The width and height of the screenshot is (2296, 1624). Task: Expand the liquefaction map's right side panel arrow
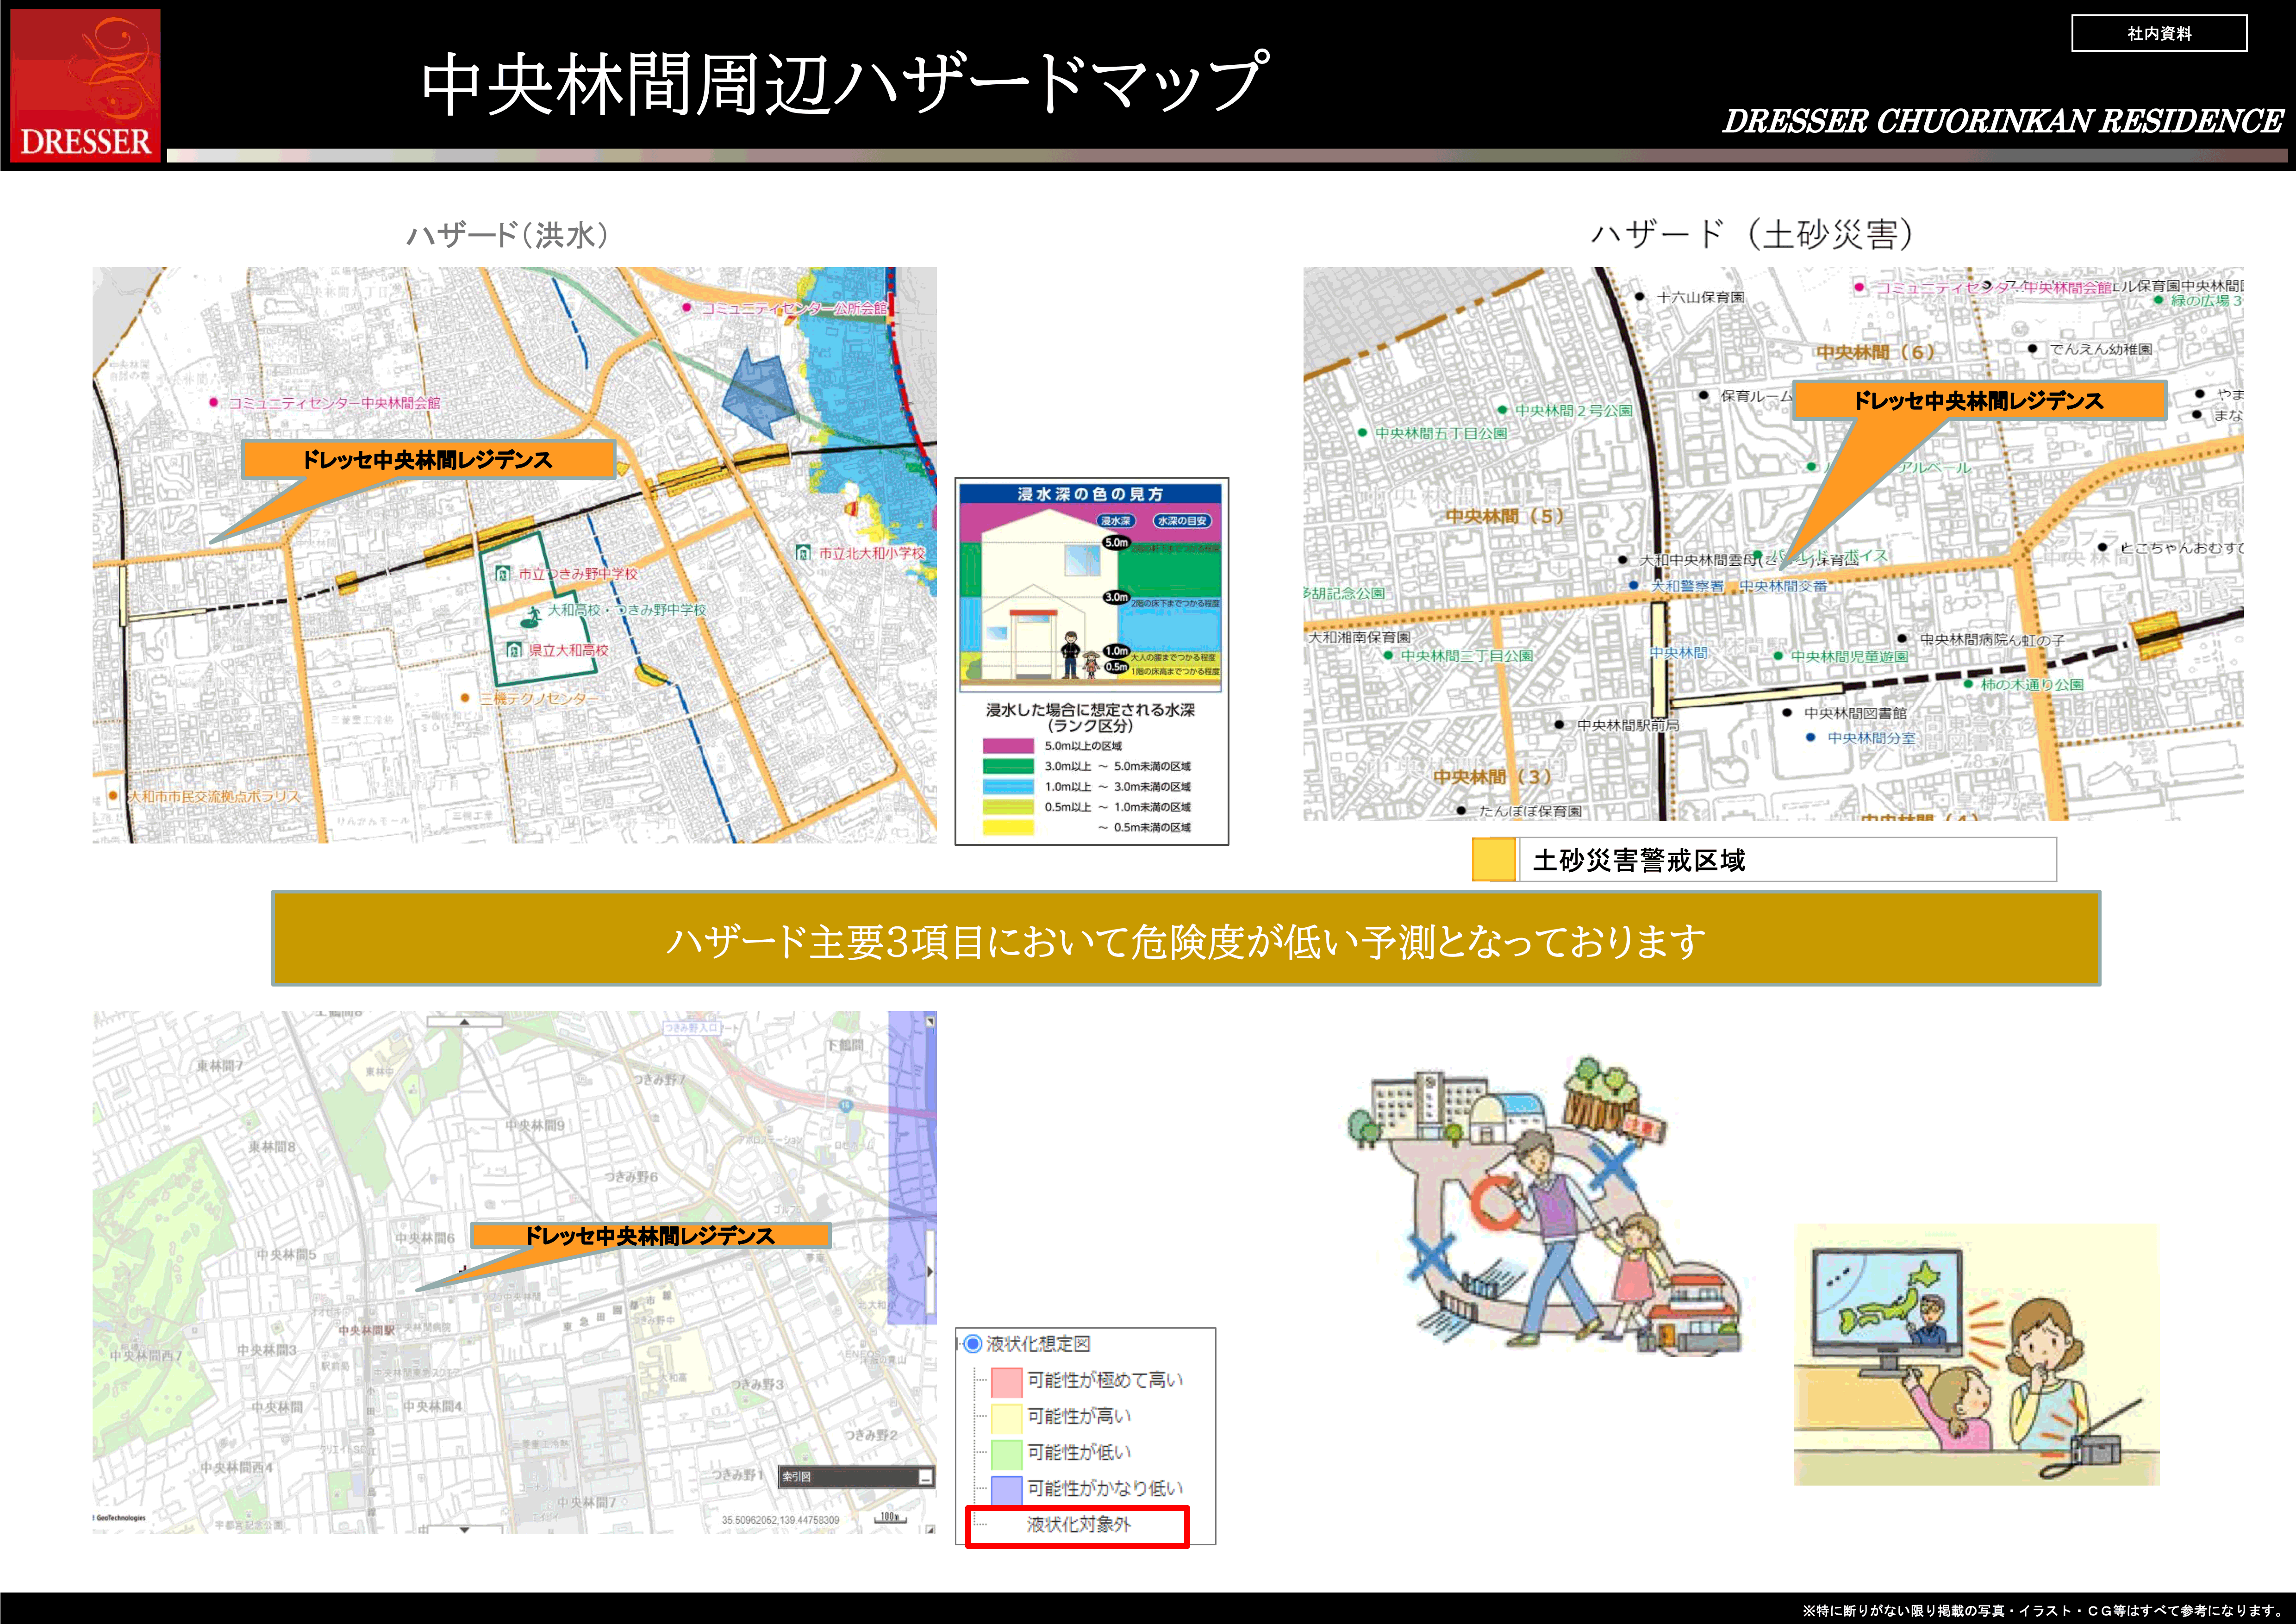(x=930, y=1272)
